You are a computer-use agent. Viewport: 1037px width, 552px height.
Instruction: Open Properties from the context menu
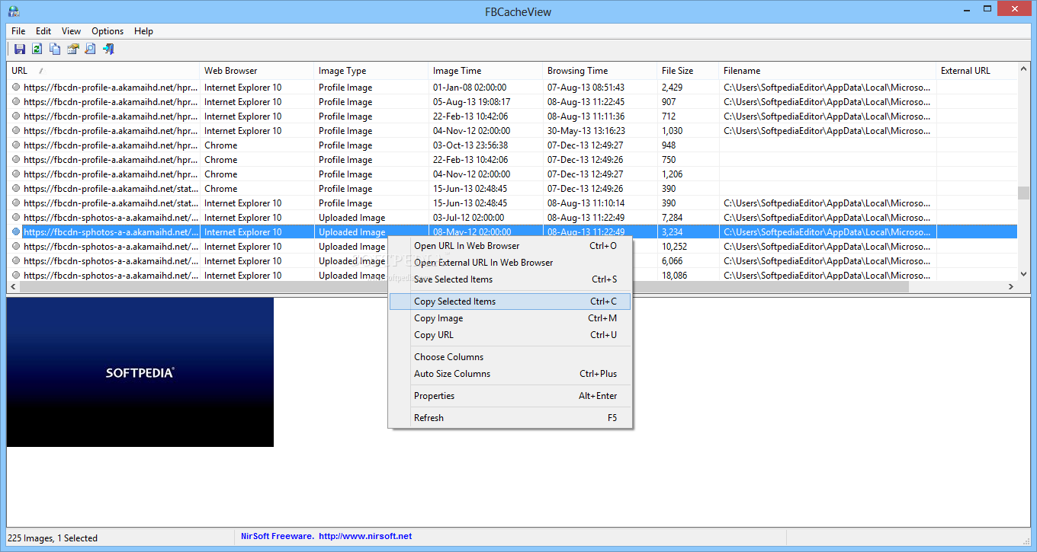click(x=510, y=396)
